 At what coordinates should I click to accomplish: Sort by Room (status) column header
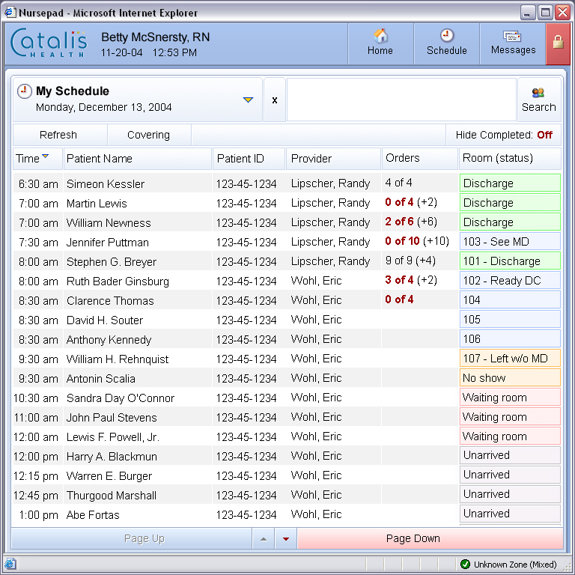click(x=510, y=159)
